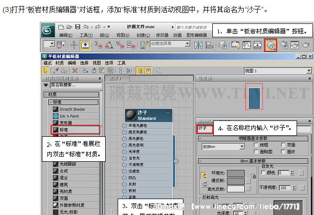Select the Window/Crossing selection tool icon
Image resolution: width=314 pixels, height=215 pixels.
(61, 45)
